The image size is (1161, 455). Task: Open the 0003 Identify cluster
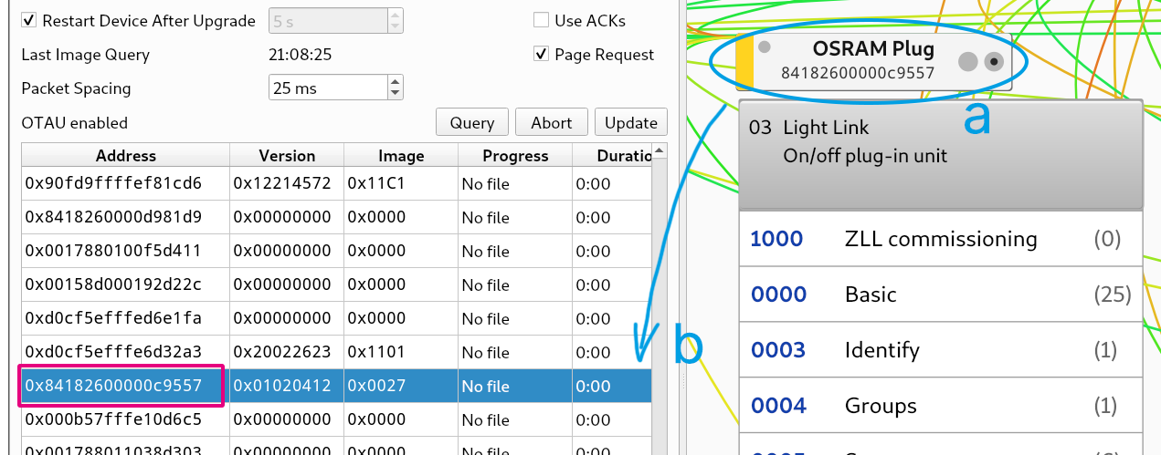[x=941, y=350]
